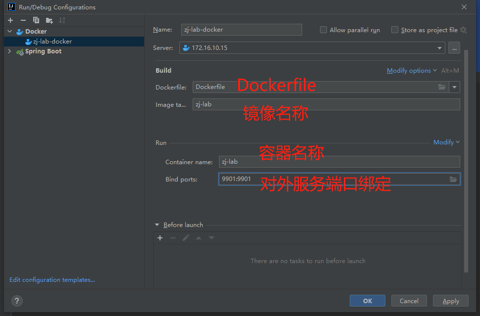480x316 pixels.
Task: Collapse the Docker tree node
Action: coord(10,31)
